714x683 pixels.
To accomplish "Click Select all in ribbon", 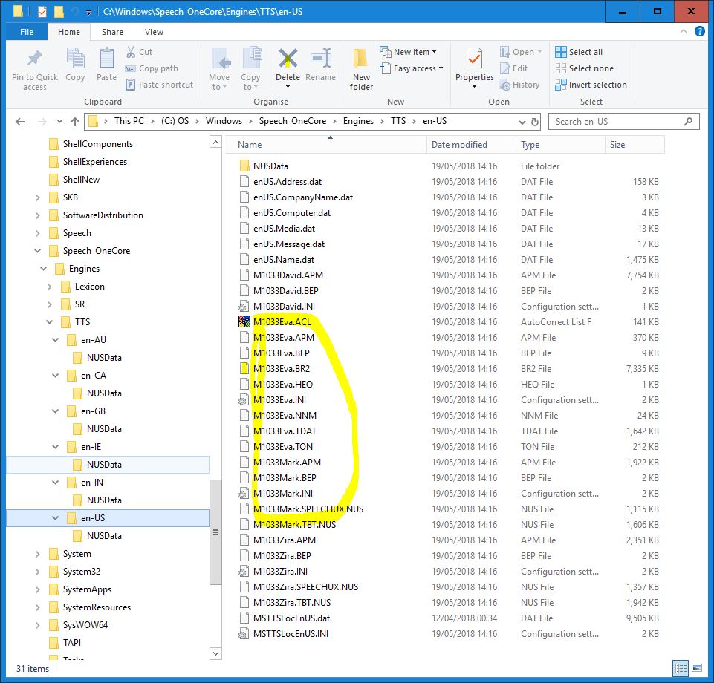I will coord(579,52).
